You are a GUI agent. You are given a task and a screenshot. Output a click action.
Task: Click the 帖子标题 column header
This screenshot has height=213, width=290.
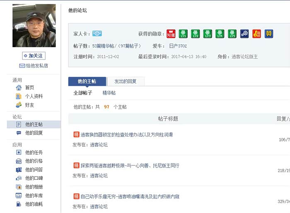tap(168, 119)
